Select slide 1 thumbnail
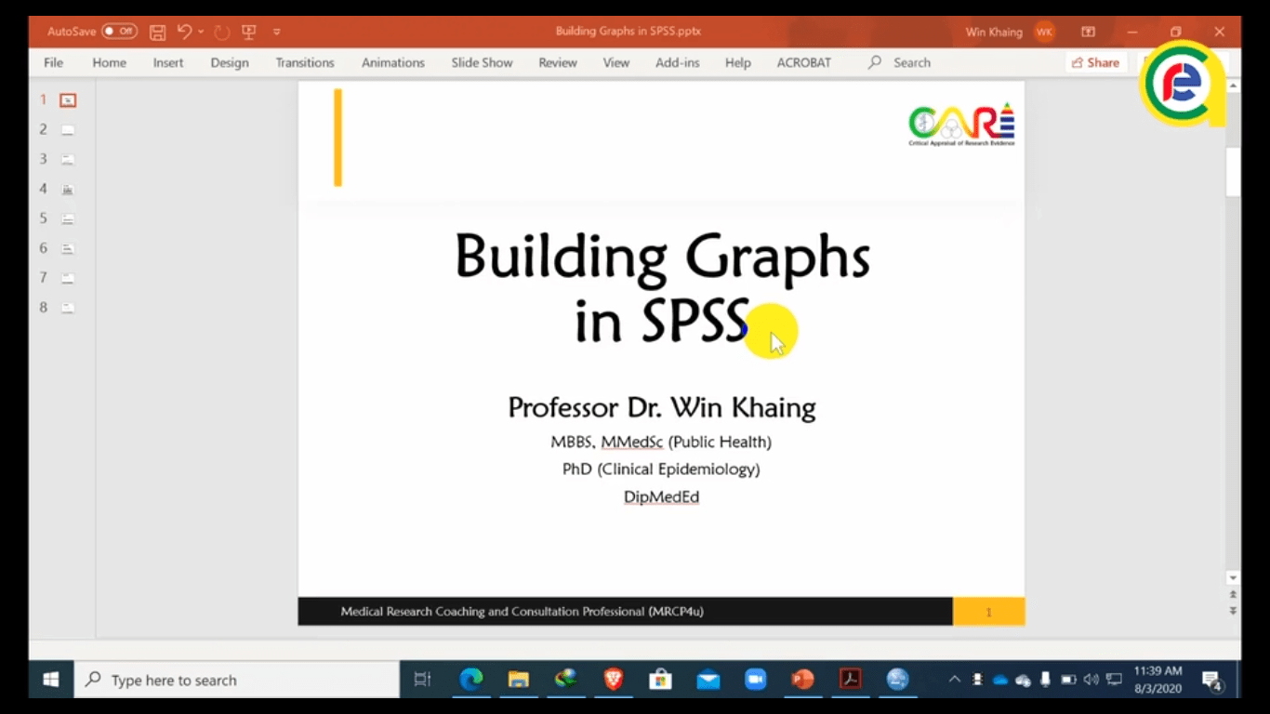The height and width of the screenshot is (714, 1270). click(68, 99)
